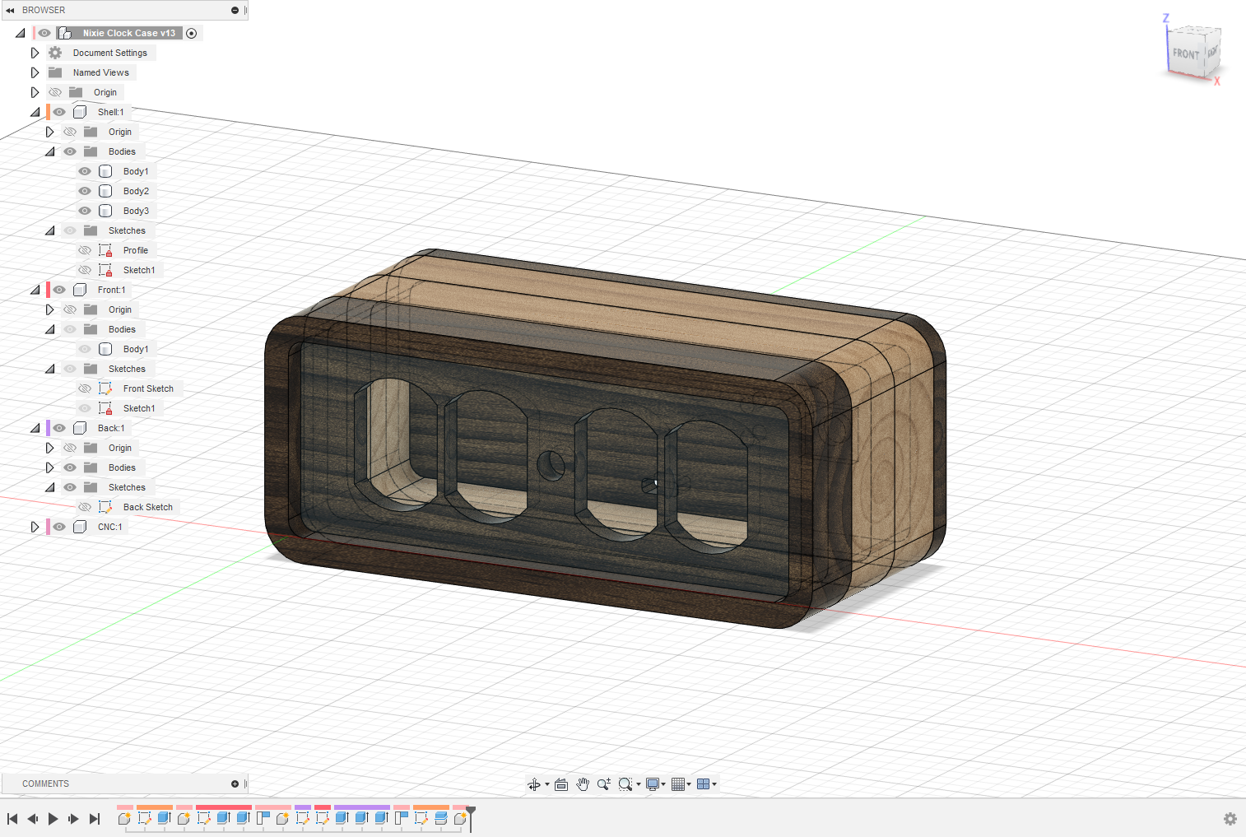
Task: Click the Play button in timeline
Action: pyautogui.click(x=53, y=819)
